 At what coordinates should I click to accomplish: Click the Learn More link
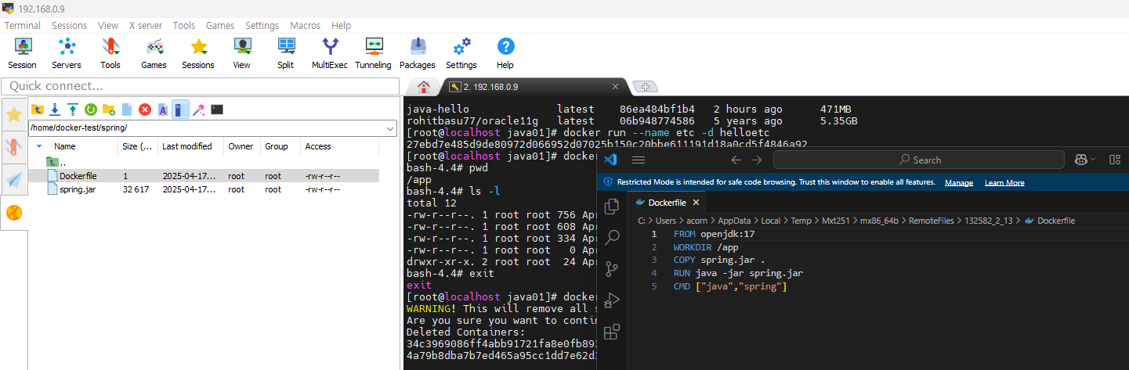click(1004, 182)
